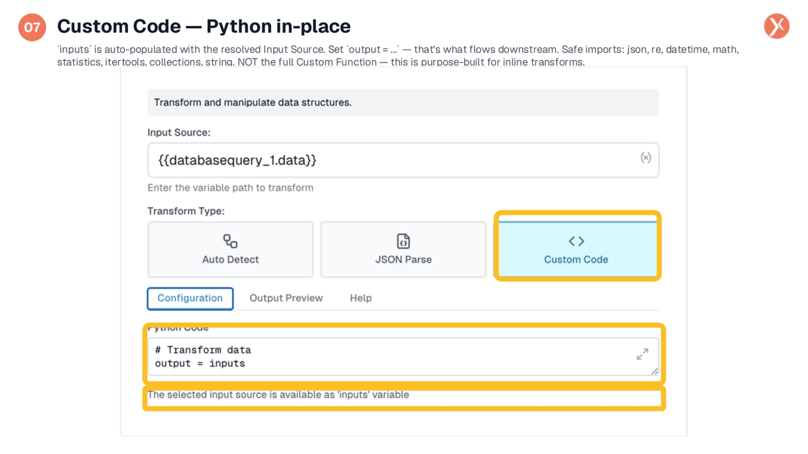Select Custom Code transform type

(577, 249)
